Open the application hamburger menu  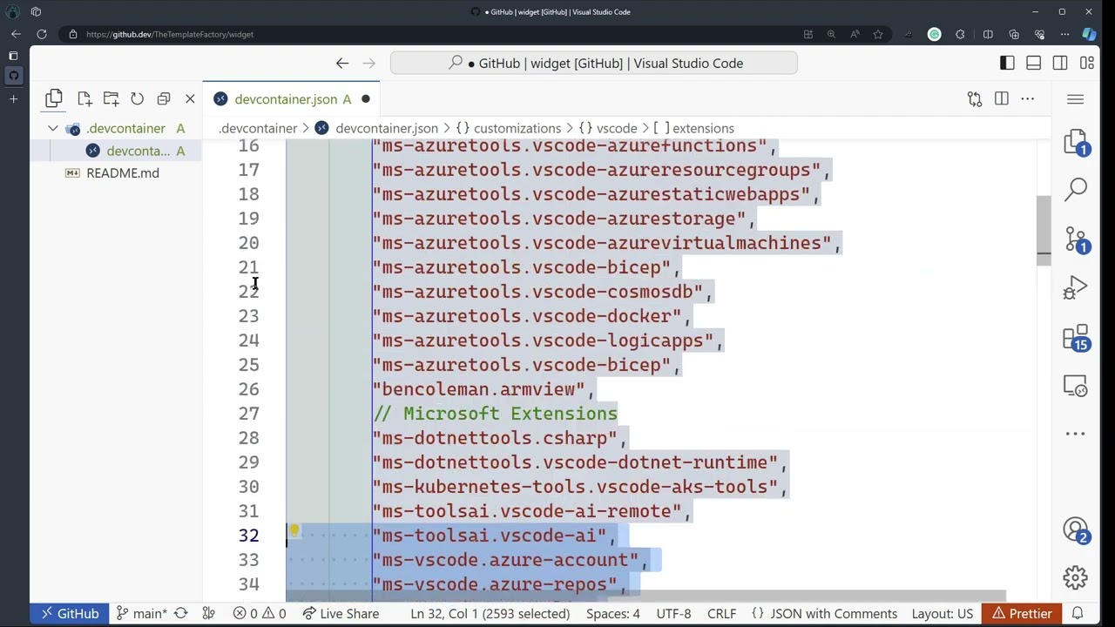(x=1075, y=99)
